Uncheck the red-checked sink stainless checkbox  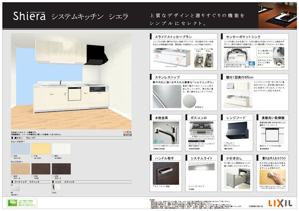[x=53, y=185]
